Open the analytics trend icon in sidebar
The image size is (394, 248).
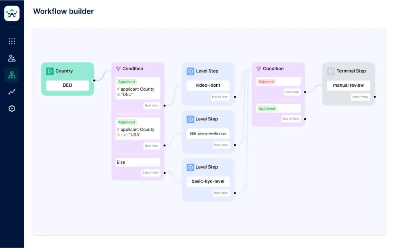tap(12, 91)
